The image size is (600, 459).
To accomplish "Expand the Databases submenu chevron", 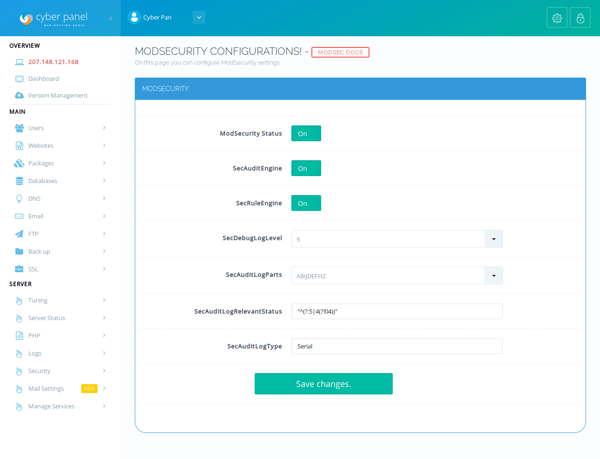I will pyautogui.click(x=104, y=181).
